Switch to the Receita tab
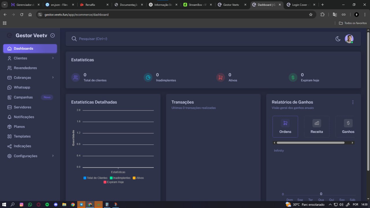 (x=317, y=127)
